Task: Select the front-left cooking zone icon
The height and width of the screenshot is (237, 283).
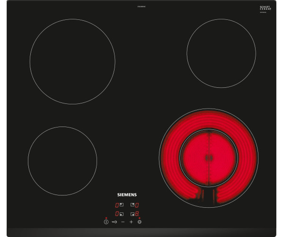Action: (122, 214)
